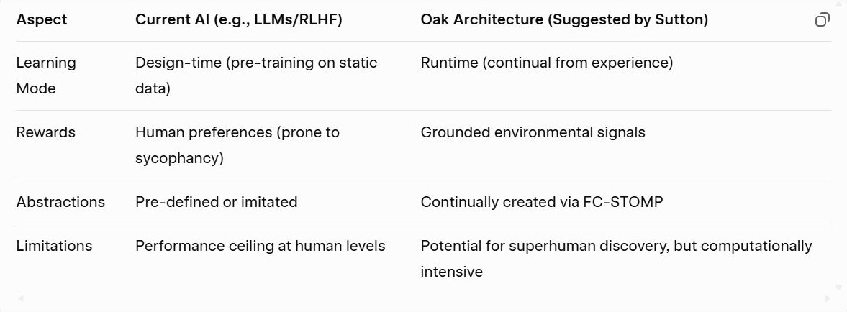
Task: Click the Runtime continual from experience cell
Action: click(547, 63)
